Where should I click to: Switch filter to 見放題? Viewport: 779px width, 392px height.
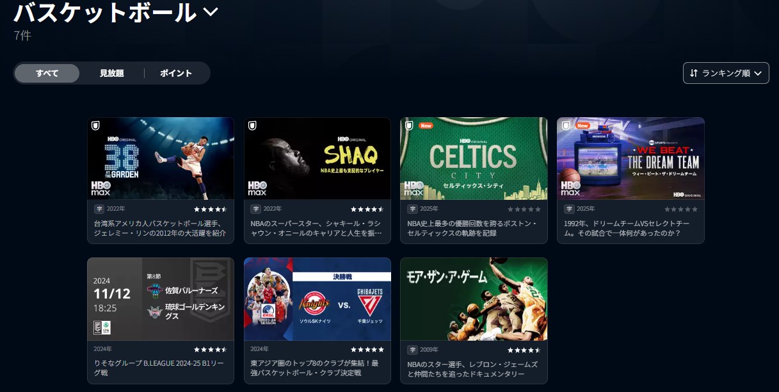click(x=111, y=73)
